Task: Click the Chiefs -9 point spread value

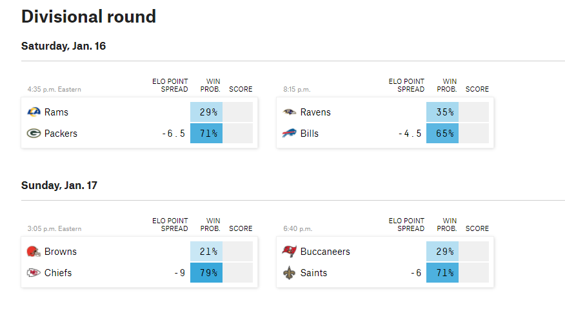Action: point(180,273)
